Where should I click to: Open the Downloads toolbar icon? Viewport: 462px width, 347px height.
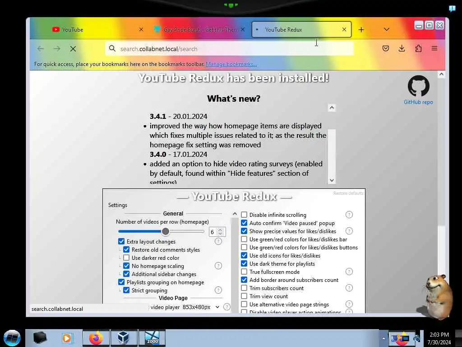tap(402, 48)
